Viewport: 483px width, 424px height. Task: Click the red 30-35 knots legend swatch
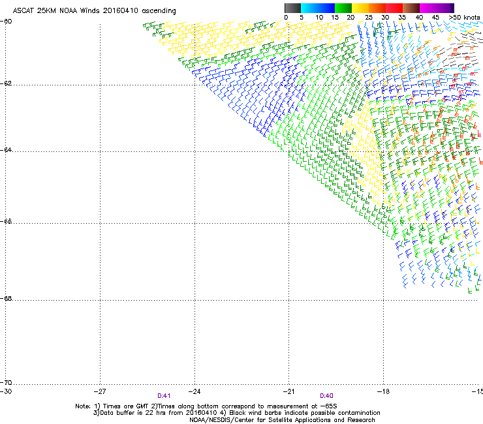pos(394,8)
